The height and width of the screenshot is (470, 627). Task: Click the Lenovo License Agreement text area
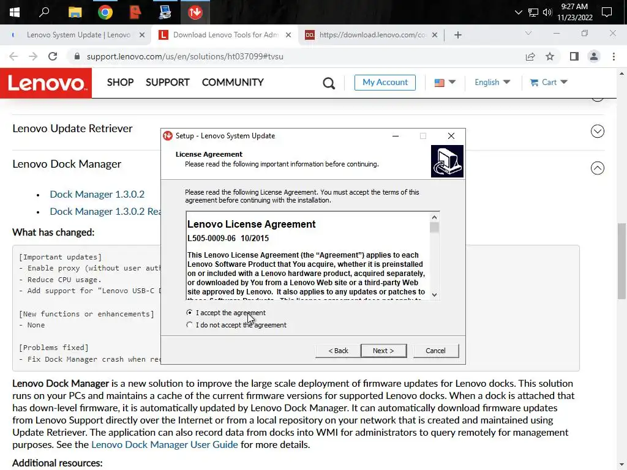point(308,256)
